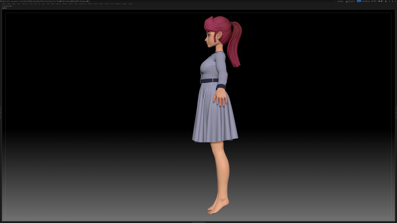Open the Brush menu
397x223 pixels.
click(14, 4)
